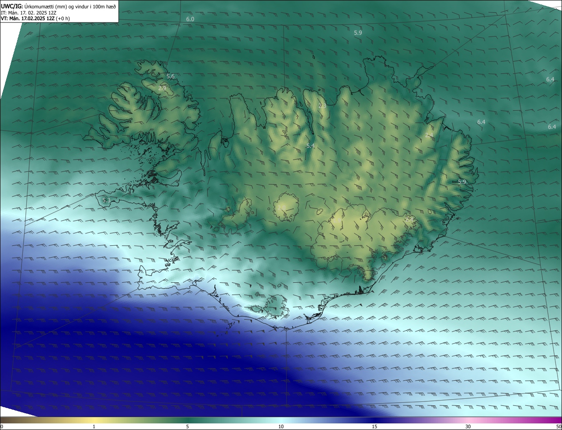Select the "VT: Mán. 17.02.2025 12Z (+0 h)" line
This screenshot has width=562, height=430.
(x=35, y=18)
